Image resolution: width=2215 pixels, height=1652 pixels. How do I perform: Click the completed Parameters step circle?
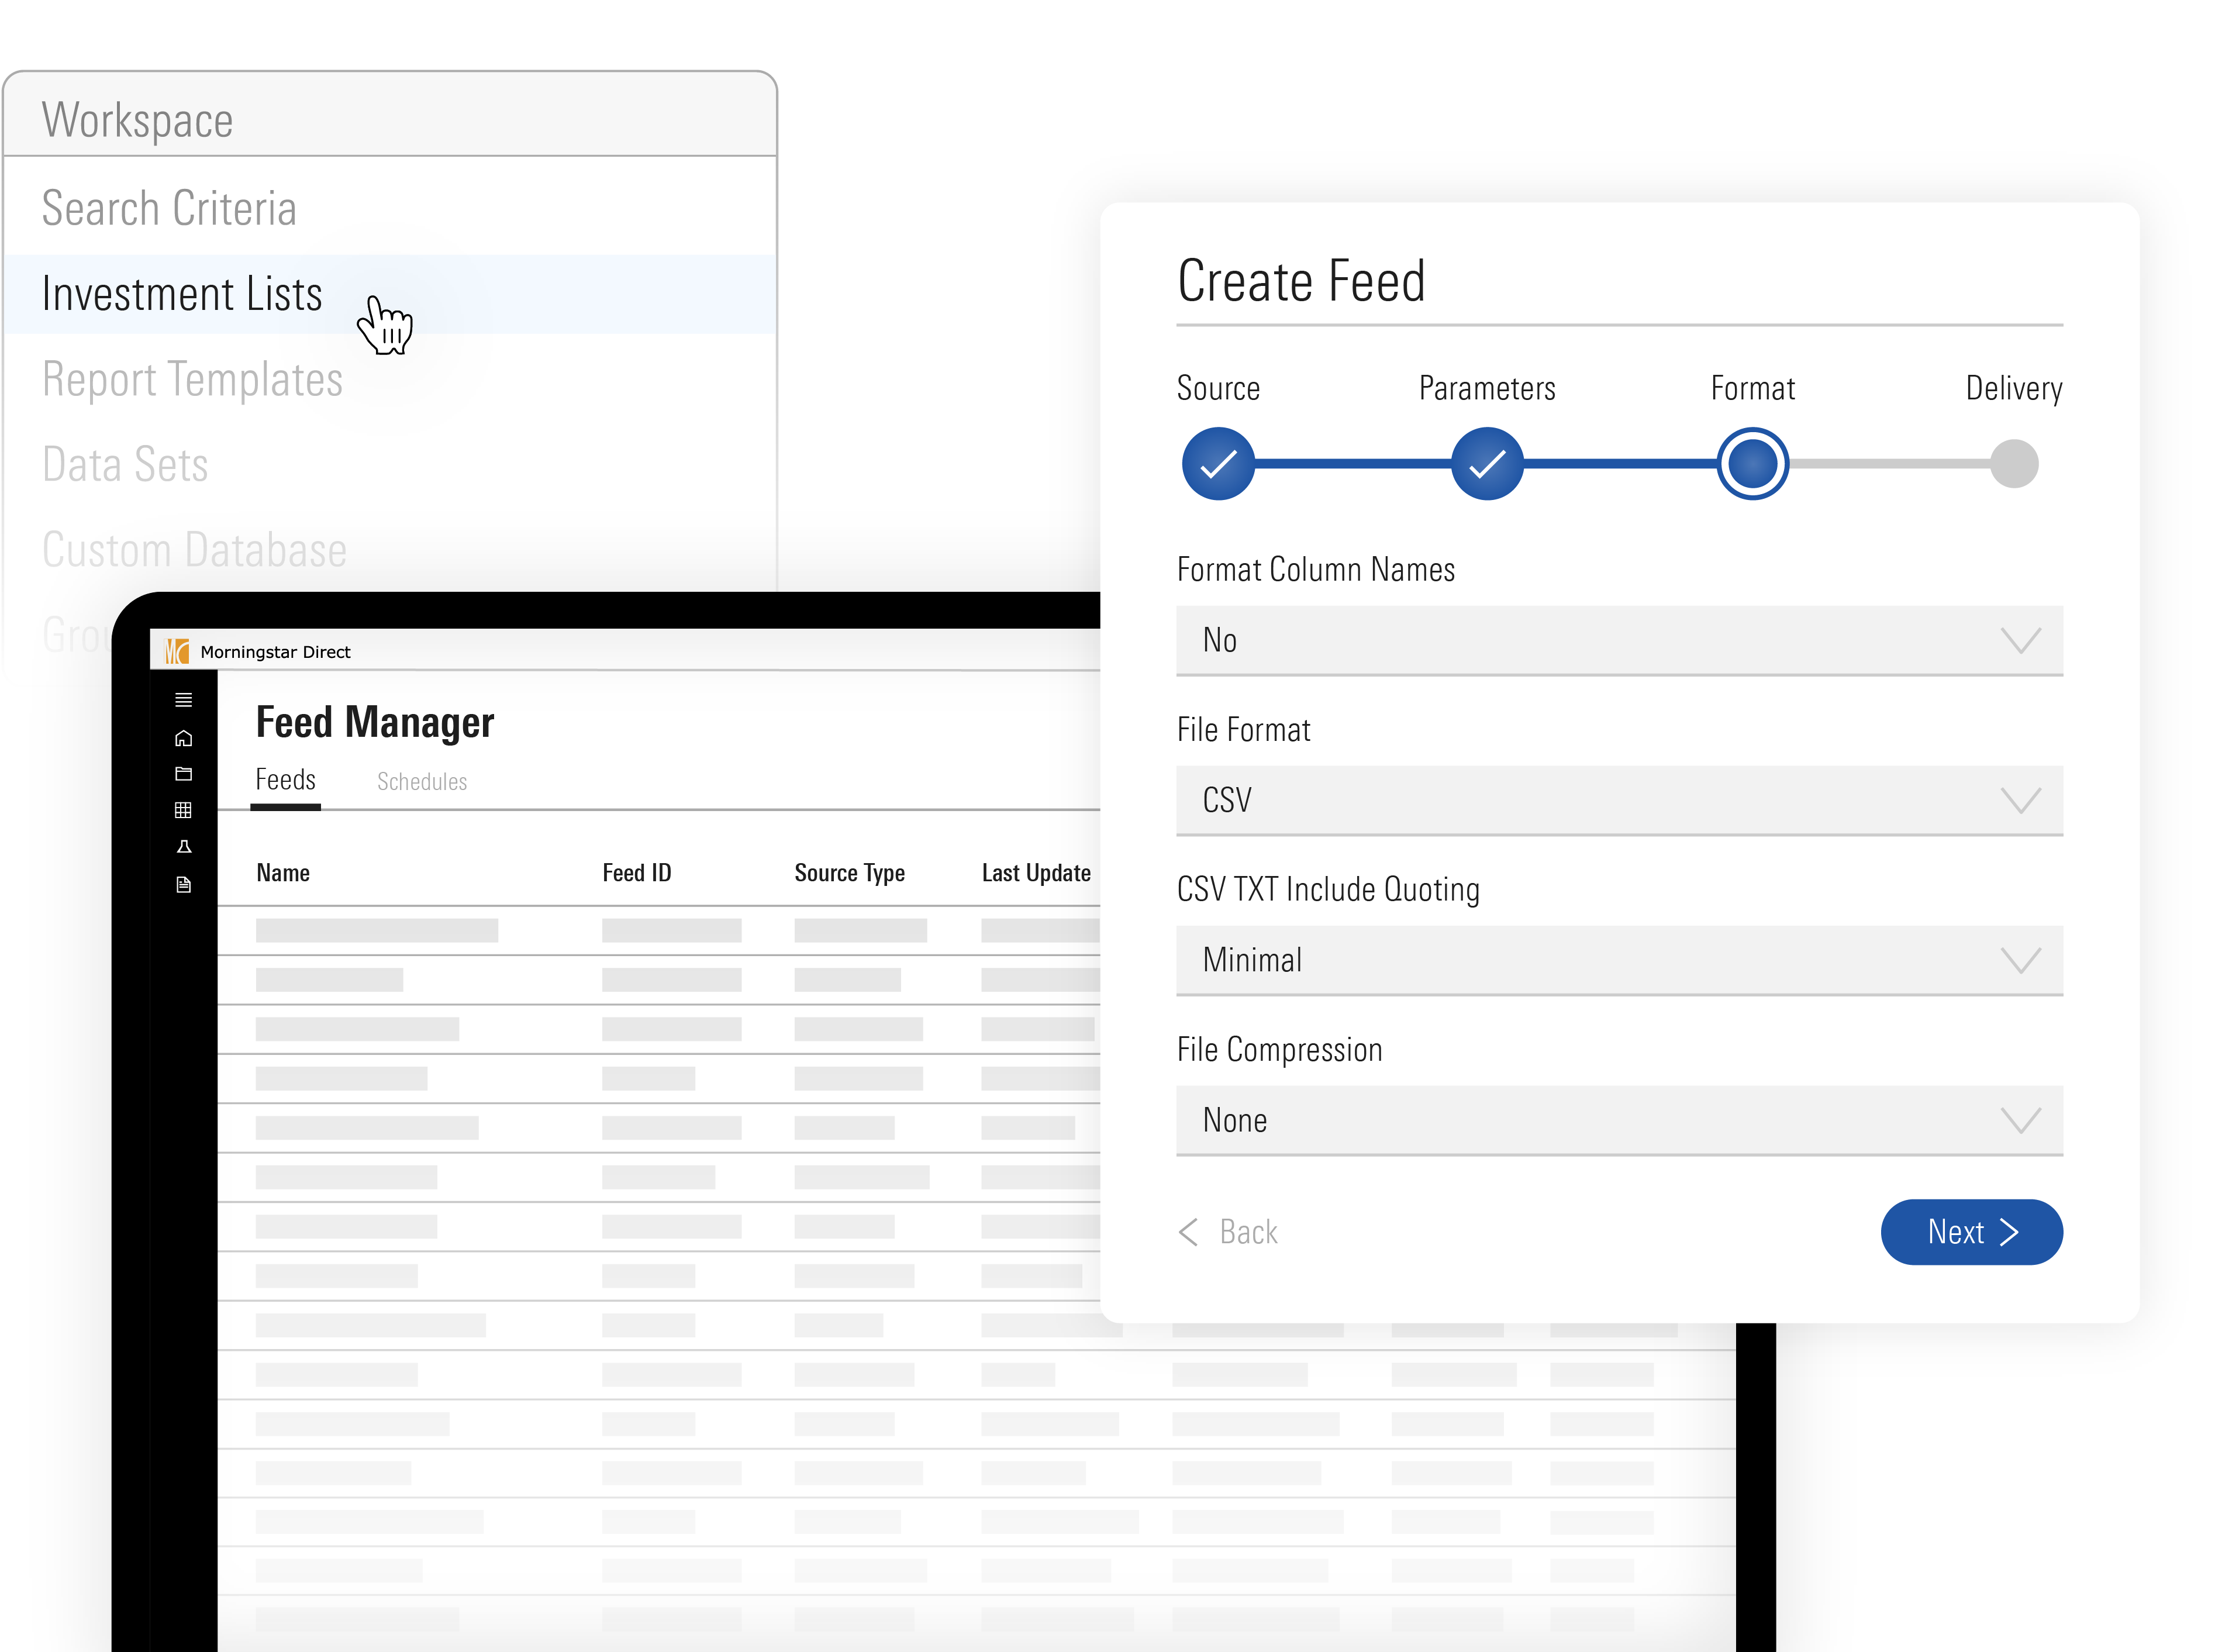coord(1487,464)
